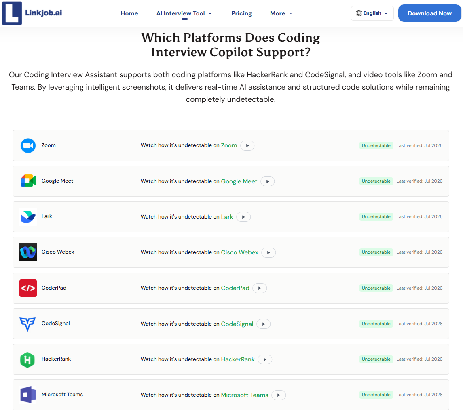This screenshot has width=463, height=416.
Task: Play the Cisco Webex undetectable demo video
Action: (269, 253)
